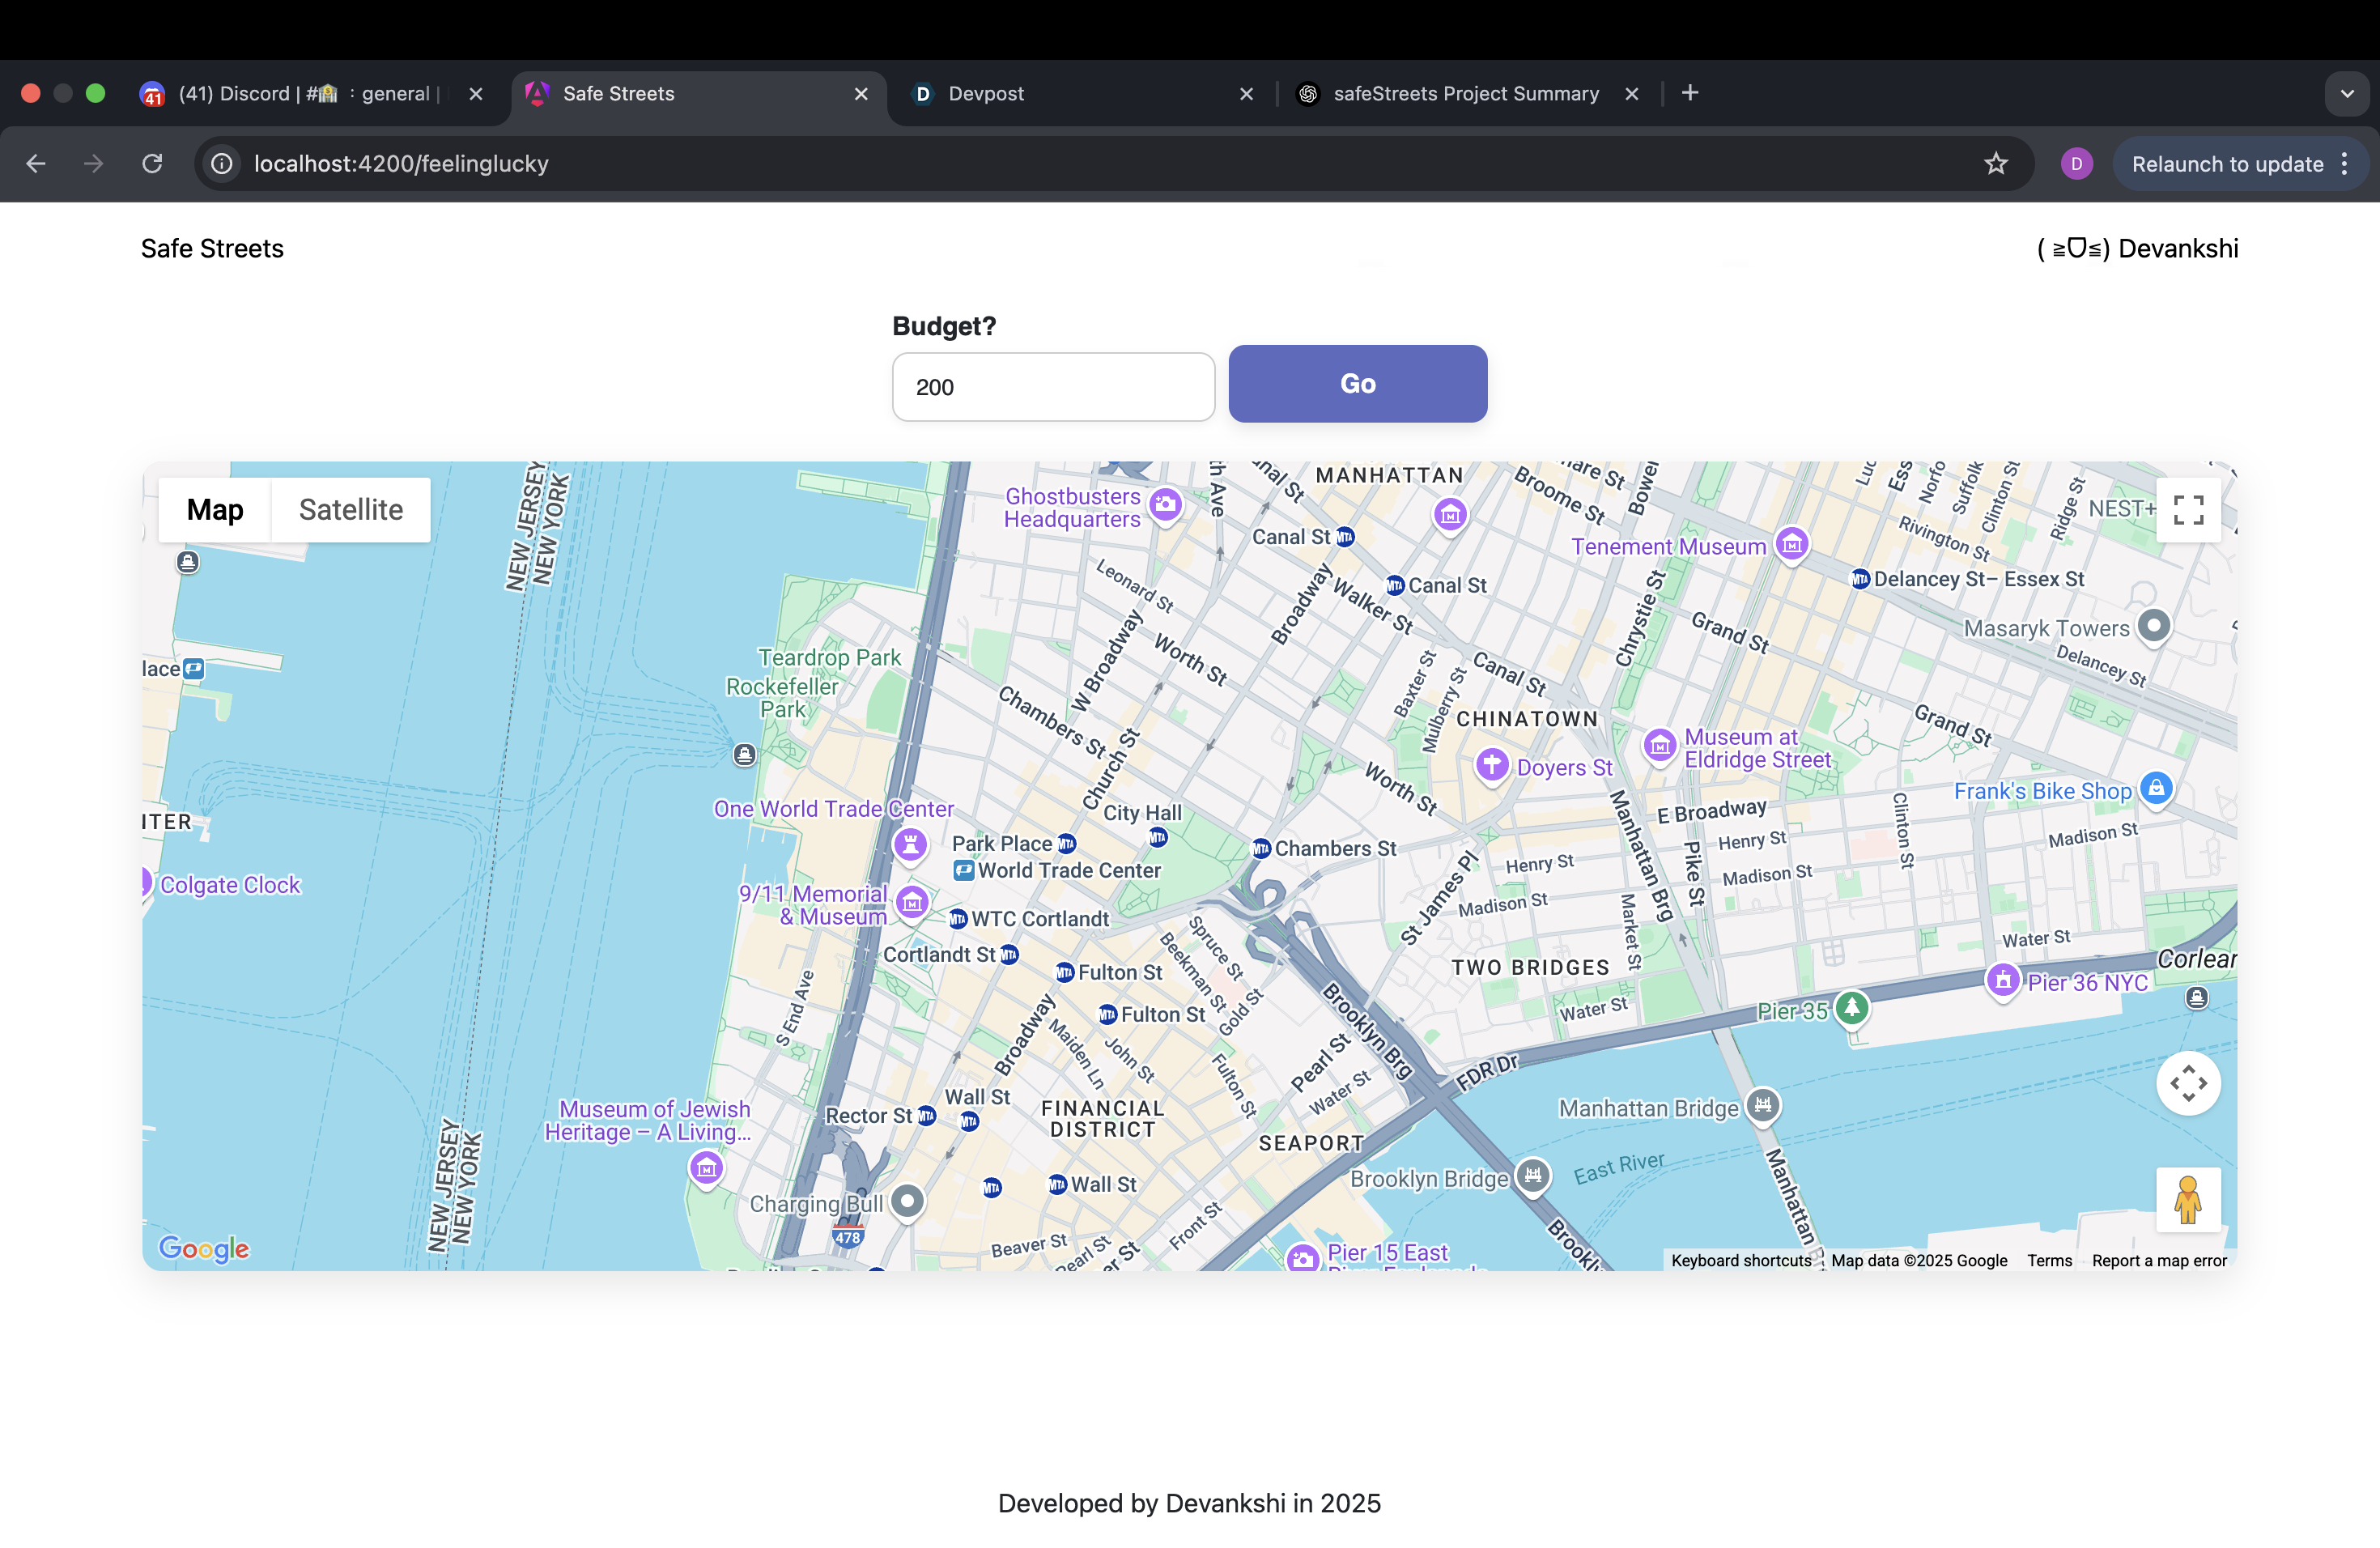
Task: Click the Frank's Bike Shop marker
Action: pyautogui.click(x=2156, y=788)
